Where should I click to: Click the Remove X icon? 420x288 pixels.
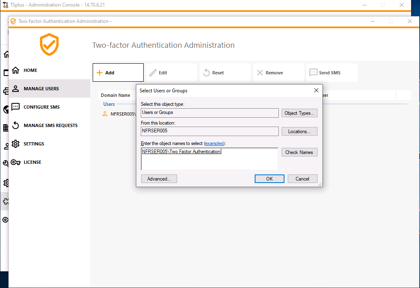point(260,73)
